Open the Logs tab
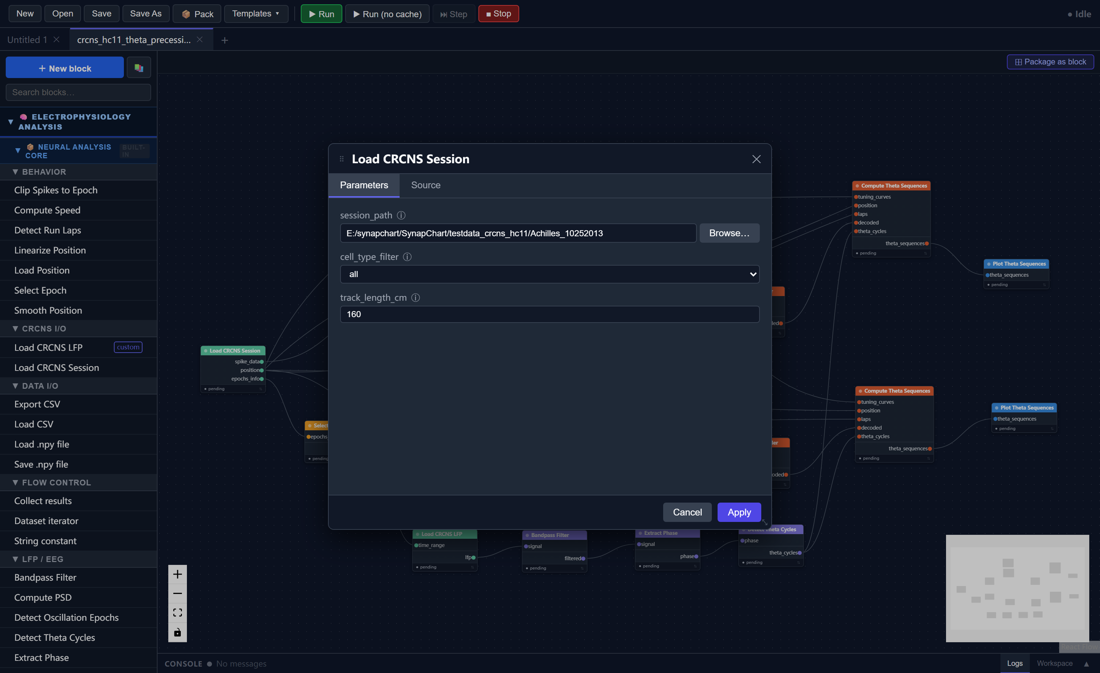 click(1015, 664)
